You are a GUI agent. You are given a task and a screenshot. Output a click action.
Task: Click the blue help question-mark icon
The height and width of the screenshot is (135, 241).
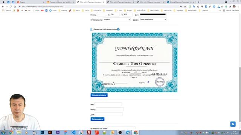pyautogui.click(x=118, y=29)
